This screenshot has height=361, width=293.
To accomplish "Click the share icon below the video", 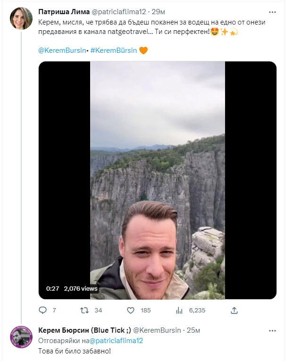I will pos(234,311).
